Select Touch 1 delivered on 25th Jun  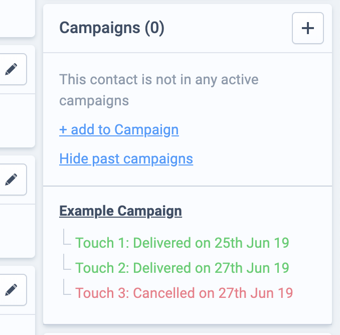tap(182, 243)
